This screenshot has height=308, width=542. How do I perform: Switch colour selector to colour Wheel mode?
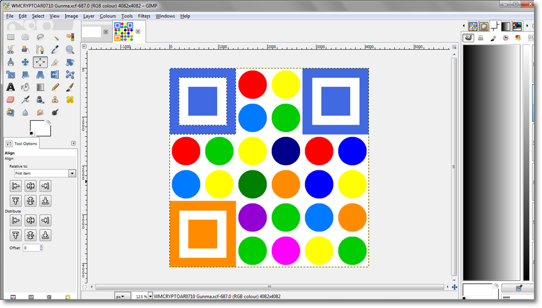click(x=506, y=38)
